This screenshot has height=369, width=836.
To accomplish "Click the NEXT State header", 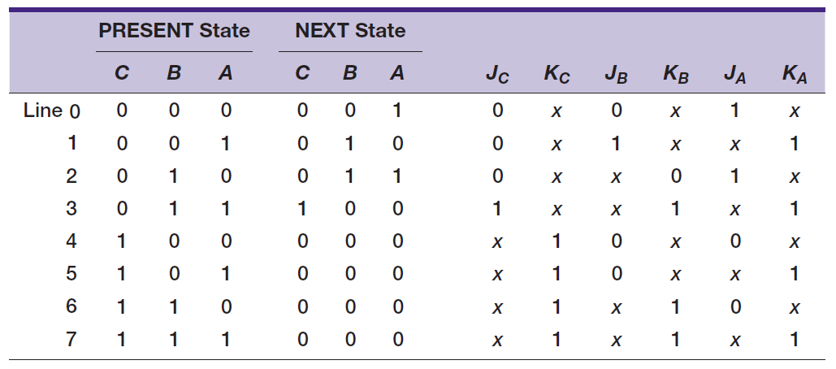I will [350, 32].
